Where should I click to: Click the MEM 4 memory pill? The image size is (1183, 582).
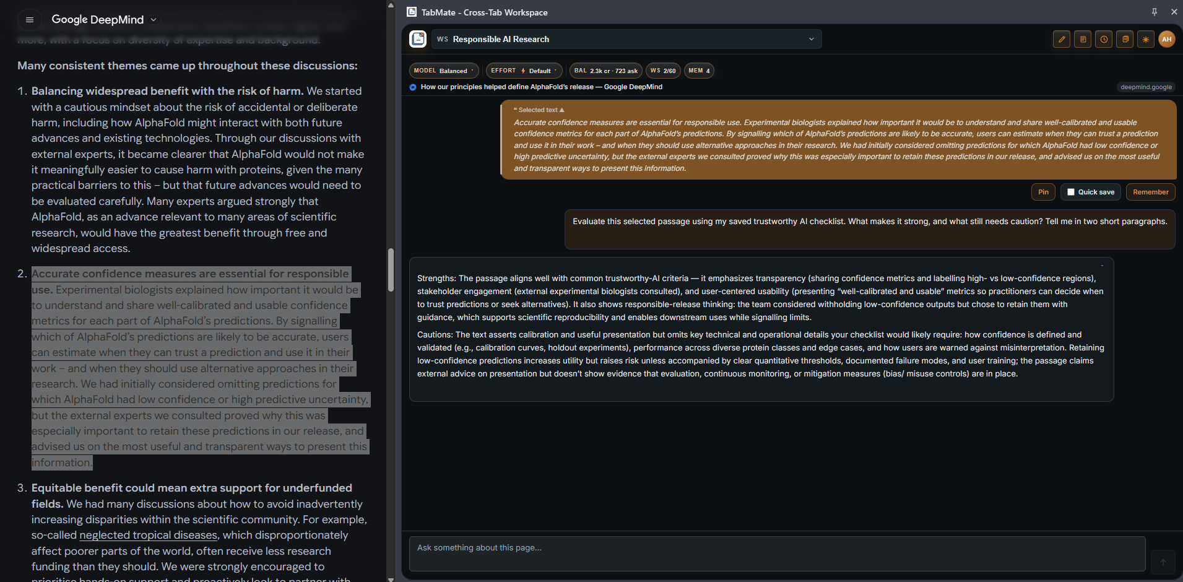coord(699,71)
